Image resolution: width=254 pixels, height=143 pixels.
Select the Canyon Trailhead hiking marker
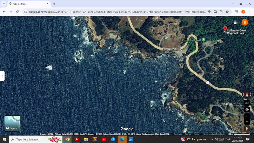pyautogui.click(x=204, y=40)
